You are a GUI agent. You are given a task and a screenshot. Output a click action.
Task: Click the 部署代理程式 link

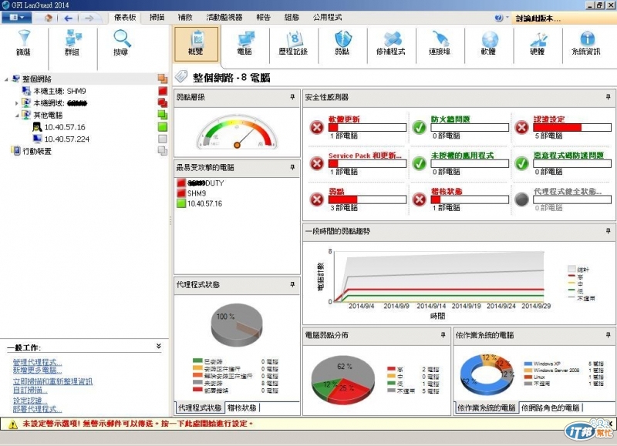37,409
